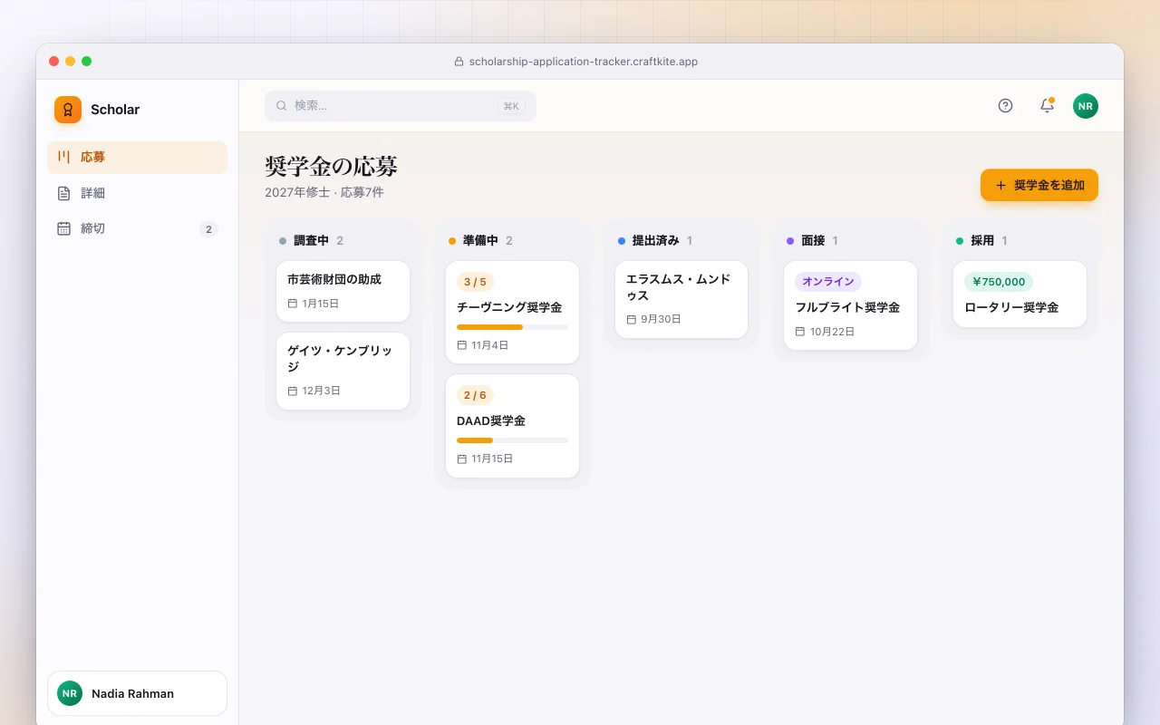
Task: Click the 3 / 5 progress tag
Action: (475, 282)
